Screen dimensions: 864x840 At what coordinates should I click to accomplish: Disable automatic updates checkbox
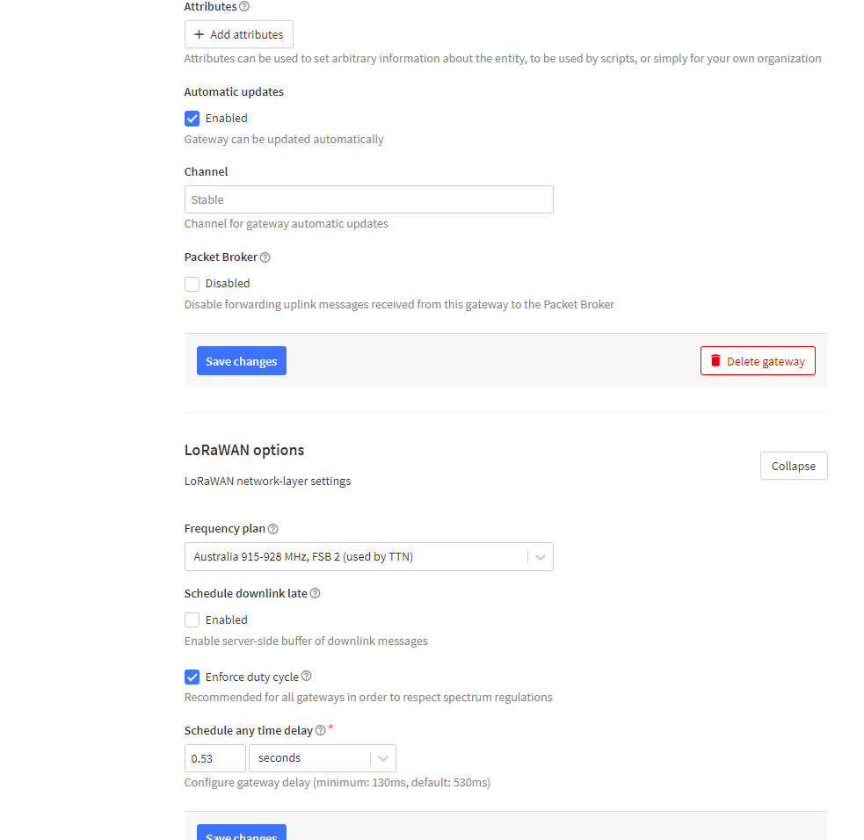(x=192, y=118)
